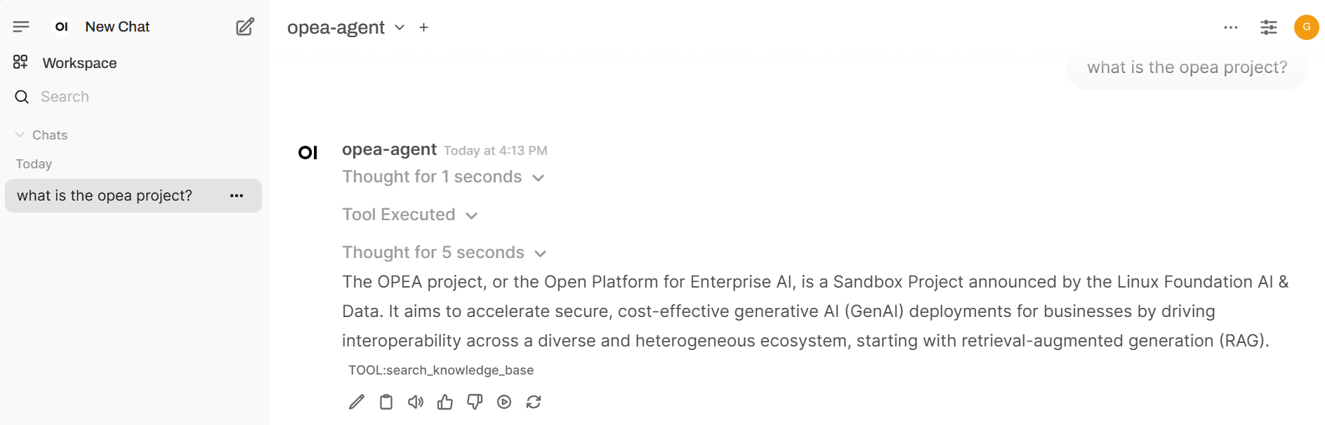Expand the 'Thought for 1 seconds' section
1325x425 pixels.
click(443, 177)
